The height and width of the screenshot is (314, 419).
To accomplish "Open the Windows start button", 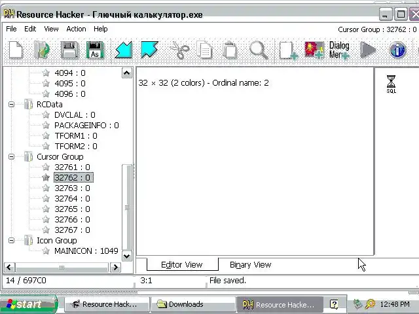I will click(x=29, y=304).
